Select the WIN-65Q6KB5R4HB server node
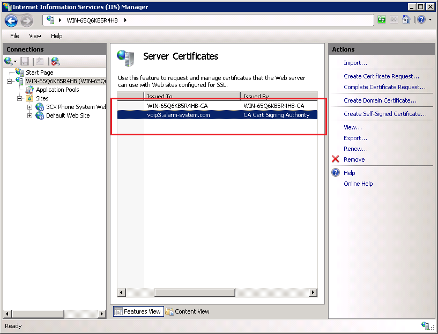 [66, 81]
